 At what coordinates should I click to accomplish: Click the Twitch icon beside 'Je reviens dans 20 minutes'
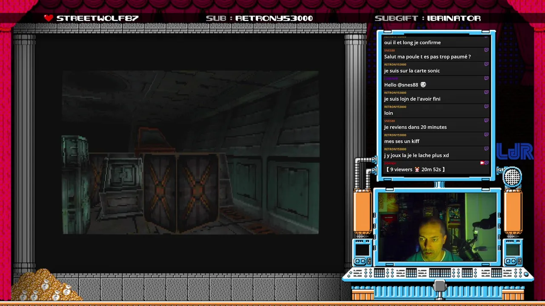486,120
